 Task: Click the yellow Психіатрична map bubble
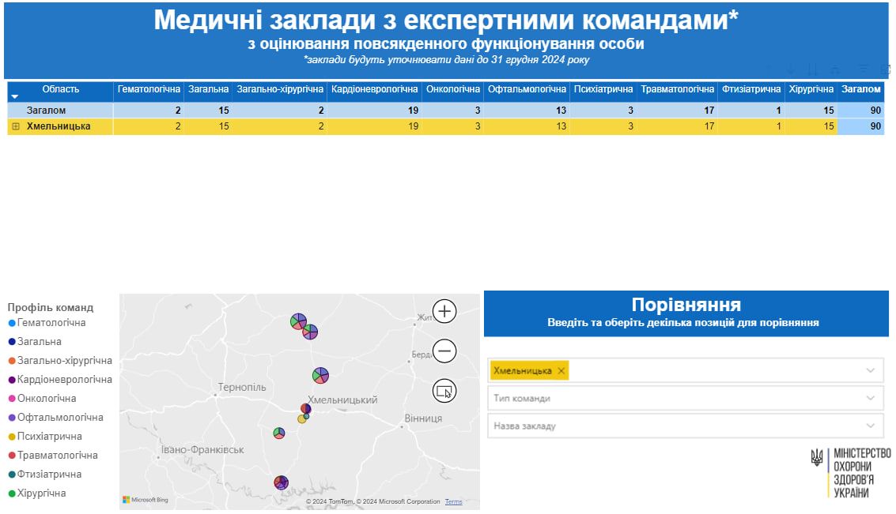[x=301, y=419]
